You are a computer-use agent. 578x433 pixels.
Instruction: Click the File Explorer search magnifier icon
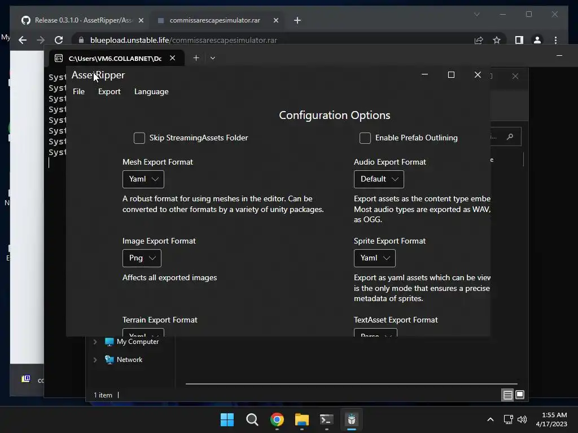510,137
